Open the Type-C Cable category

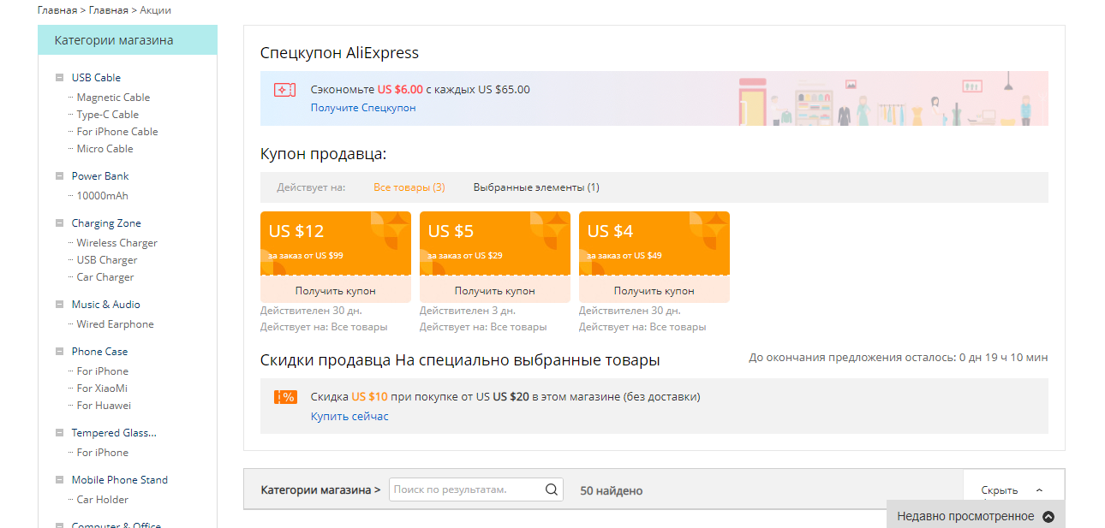click(x=108, y=115)
